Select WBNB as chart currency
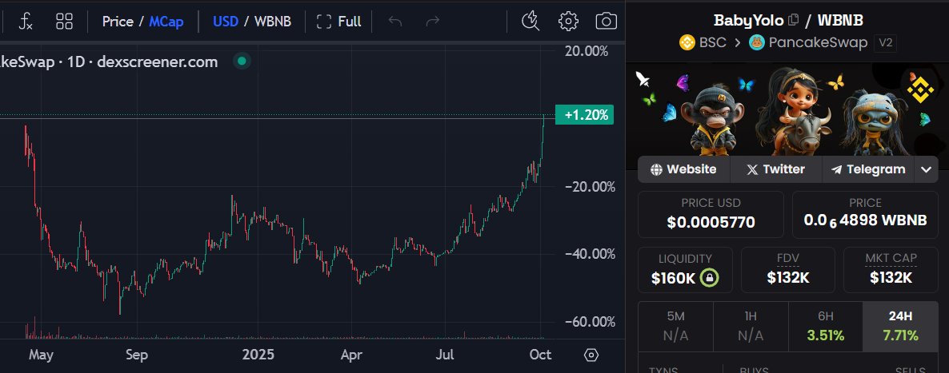This screenshot has width=949, height=373. coord(272,22)
